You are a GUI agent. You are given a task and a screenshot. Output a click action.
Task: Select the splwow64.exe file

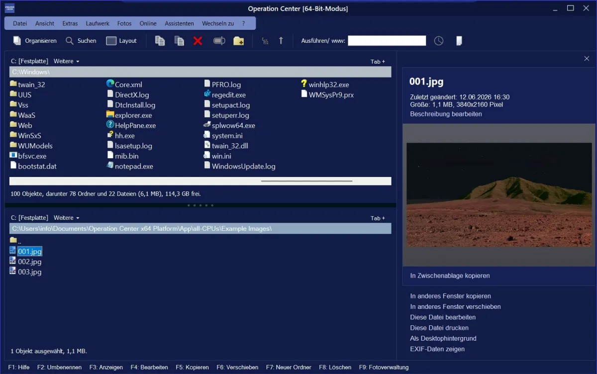(229, 125)
